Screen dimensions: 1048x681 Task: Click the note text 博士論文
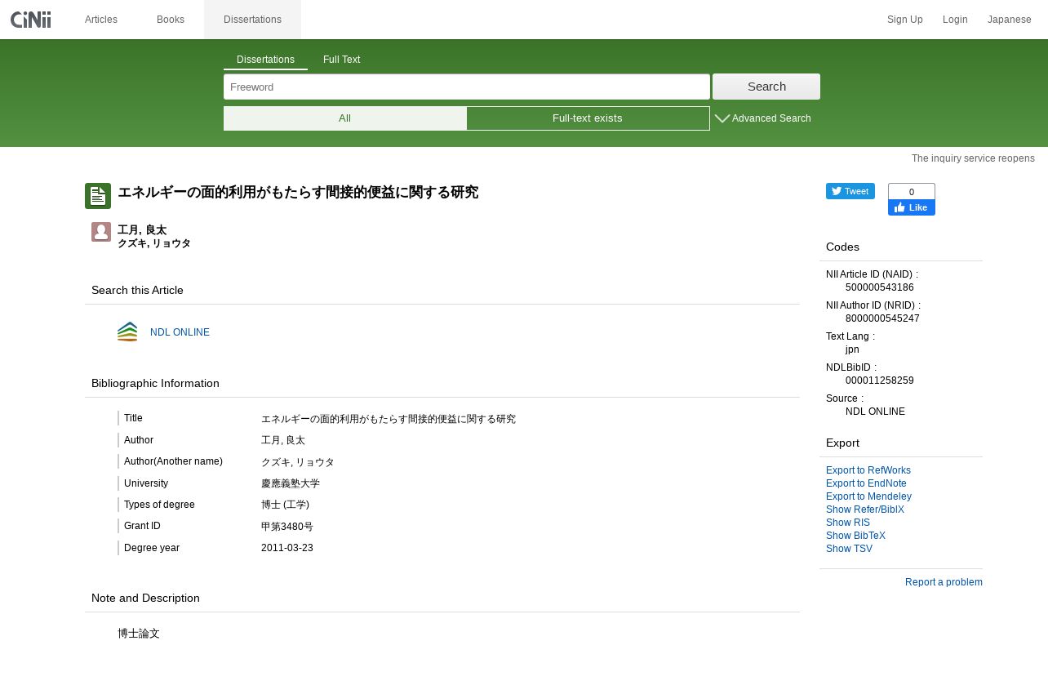pyautogui.click(x=139, y=634)
